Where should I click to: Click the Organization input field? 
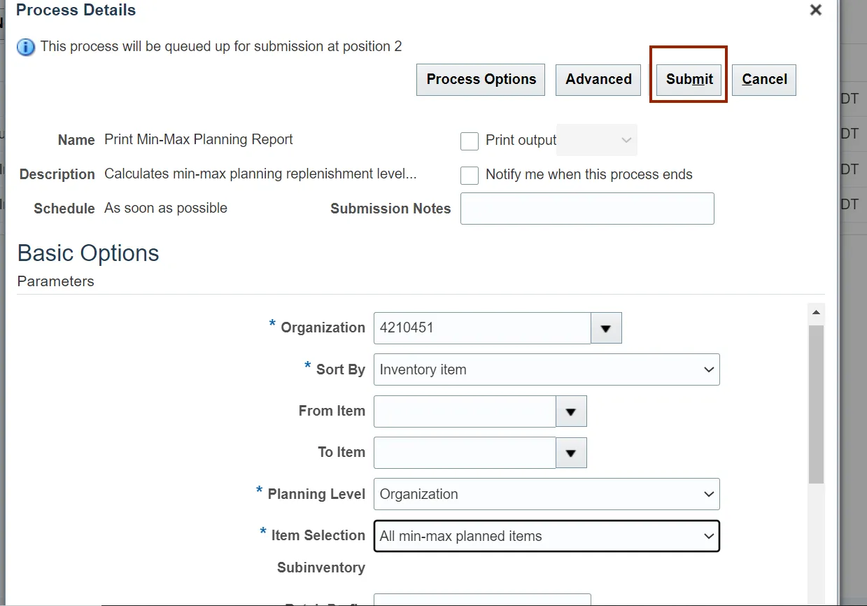[x=481, y=328]
